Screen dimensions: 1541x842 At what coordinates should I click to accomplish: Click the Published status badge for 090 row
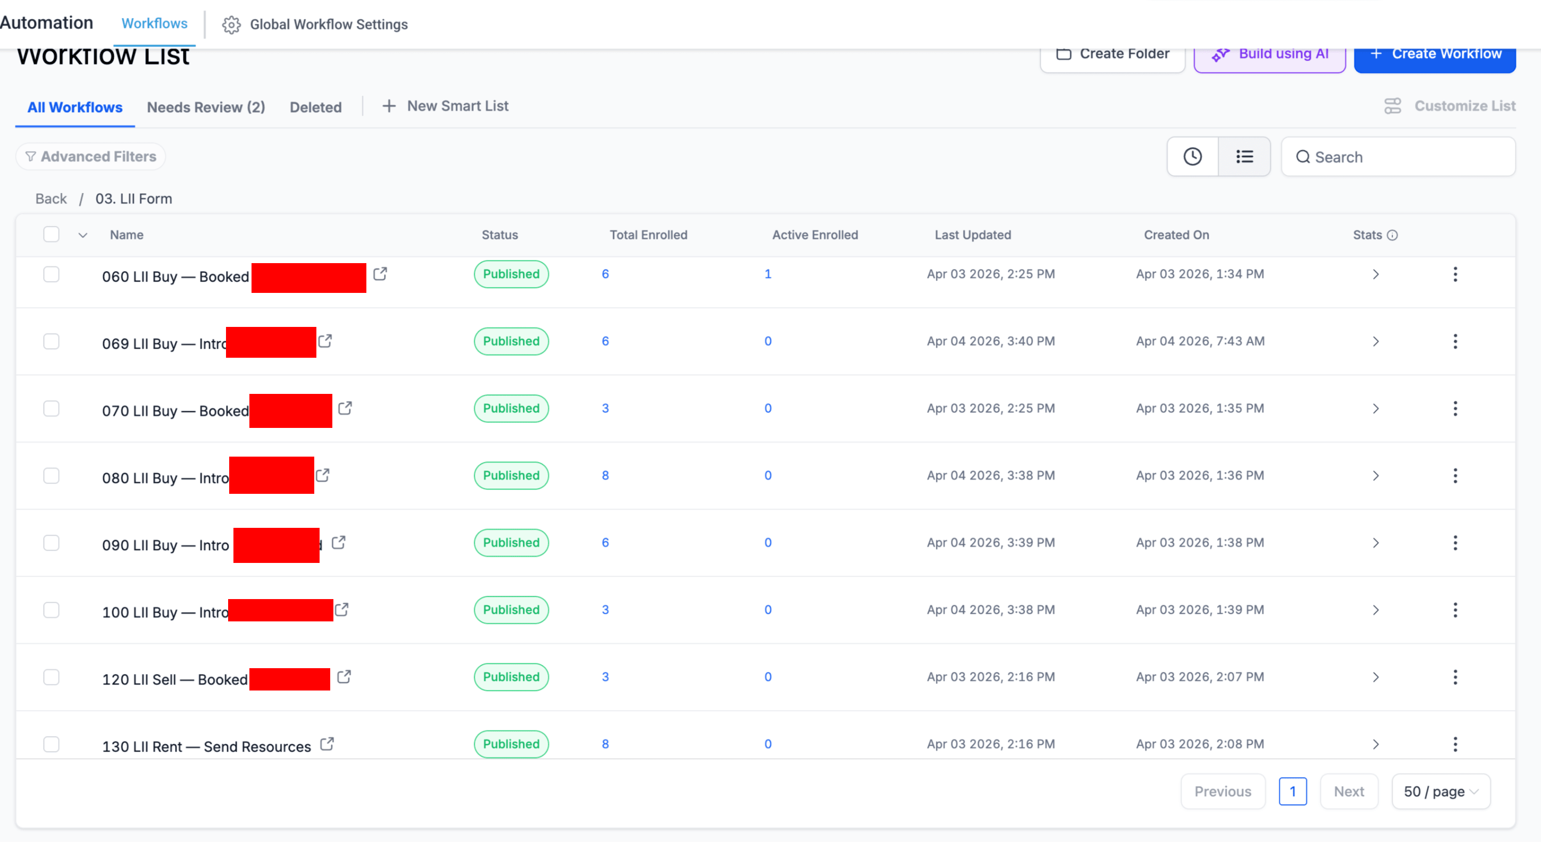(511, 542)
